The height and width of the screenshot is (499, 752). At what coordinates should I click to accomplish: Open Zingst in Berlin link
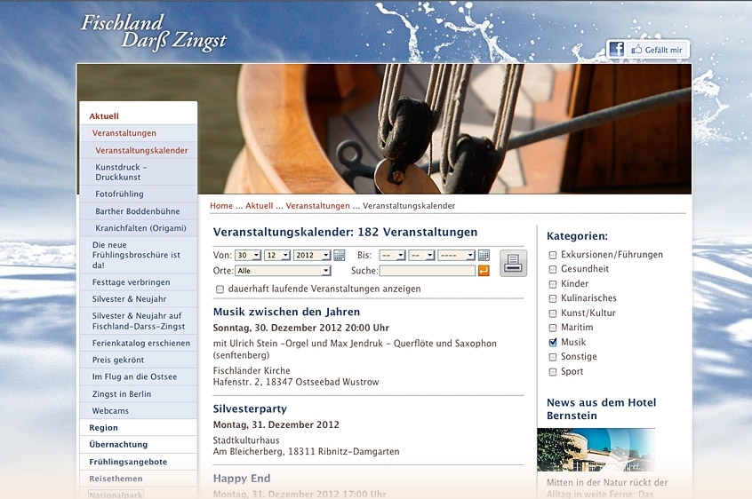(x=122, y=394)
